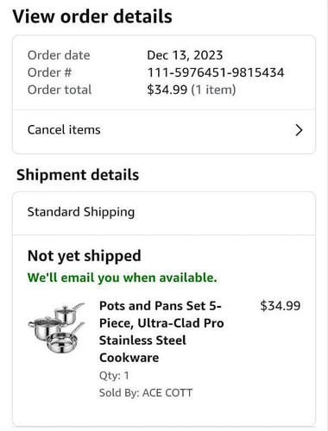Select the Cancel items row

pyautogui.click(x=164, y=131)
